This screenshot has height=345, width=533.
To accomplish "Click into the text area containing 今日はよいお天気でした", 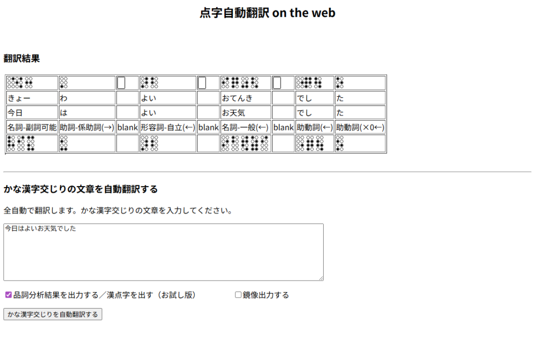I will [163, 252].
